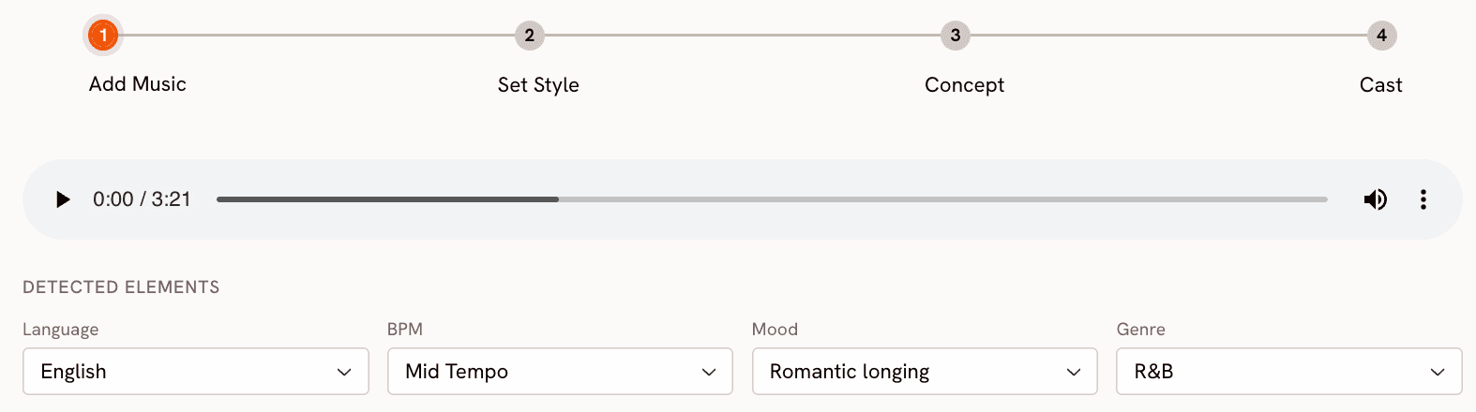Go to step 2 circle
Viewport: 1476px width, 412px height.
(x=530, y=36)
